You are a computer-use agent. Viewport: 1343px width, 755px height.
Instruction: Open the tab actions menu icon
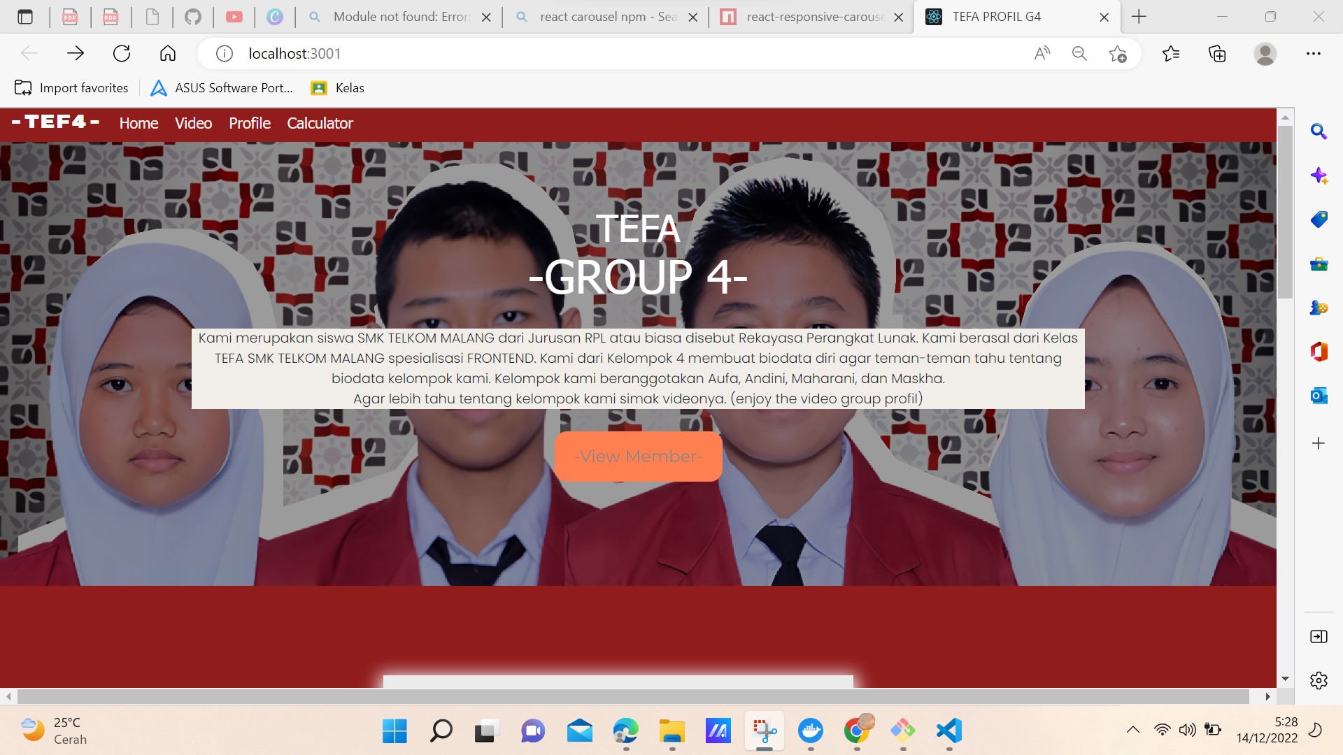click(25, 17)
